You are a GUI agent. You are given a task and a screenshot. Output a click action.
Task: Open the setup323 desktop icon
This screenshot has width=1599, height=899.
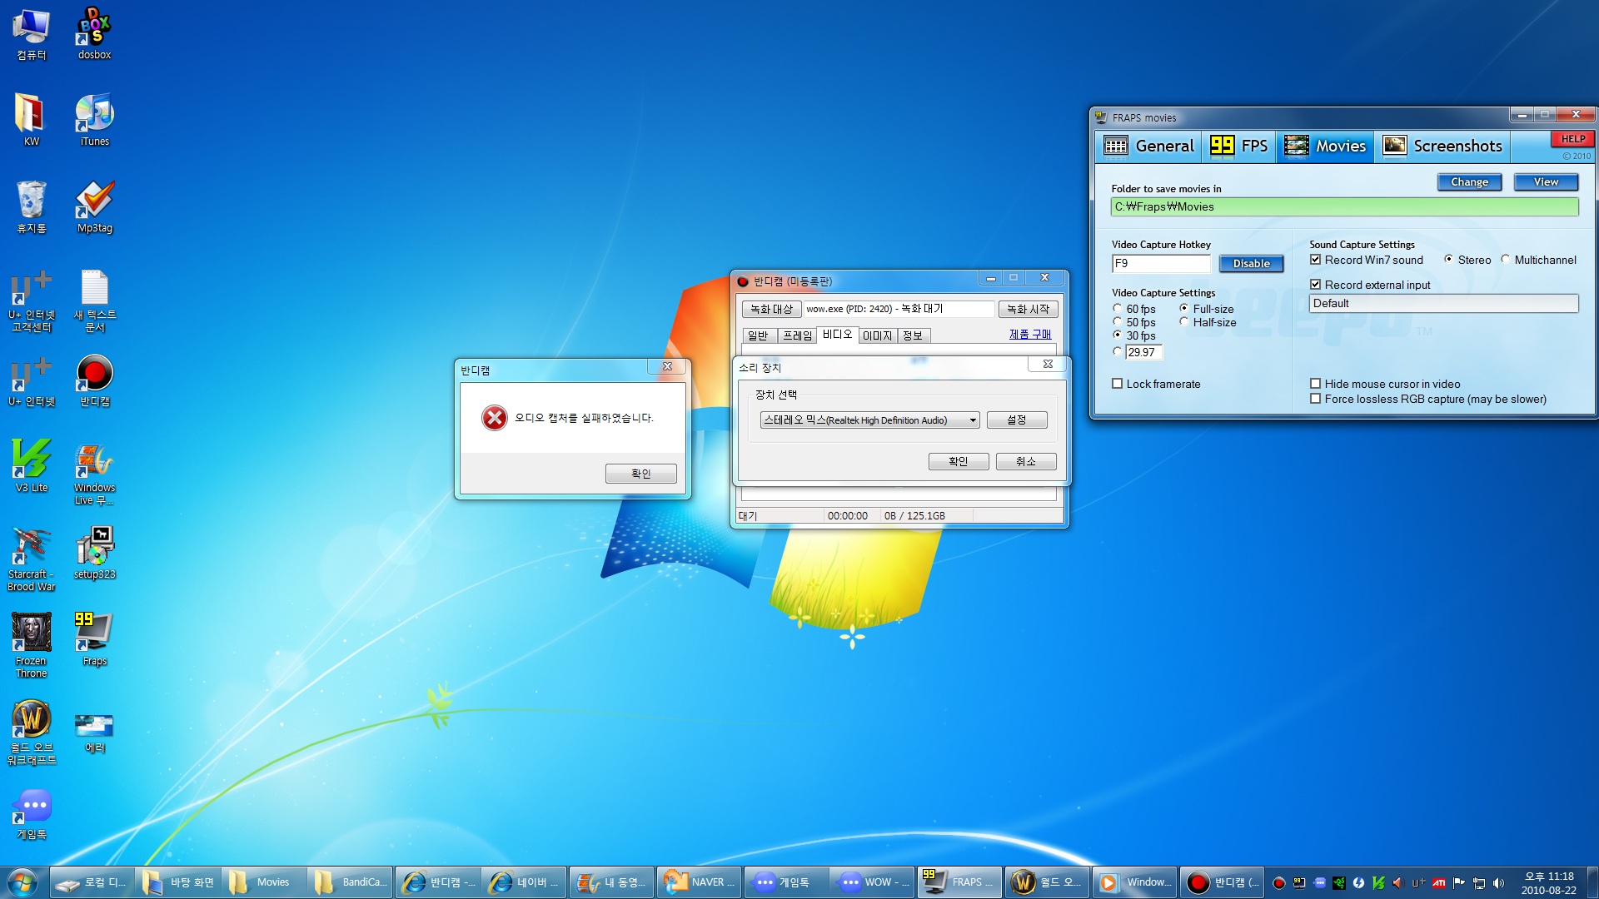click(x=94, y=553)
